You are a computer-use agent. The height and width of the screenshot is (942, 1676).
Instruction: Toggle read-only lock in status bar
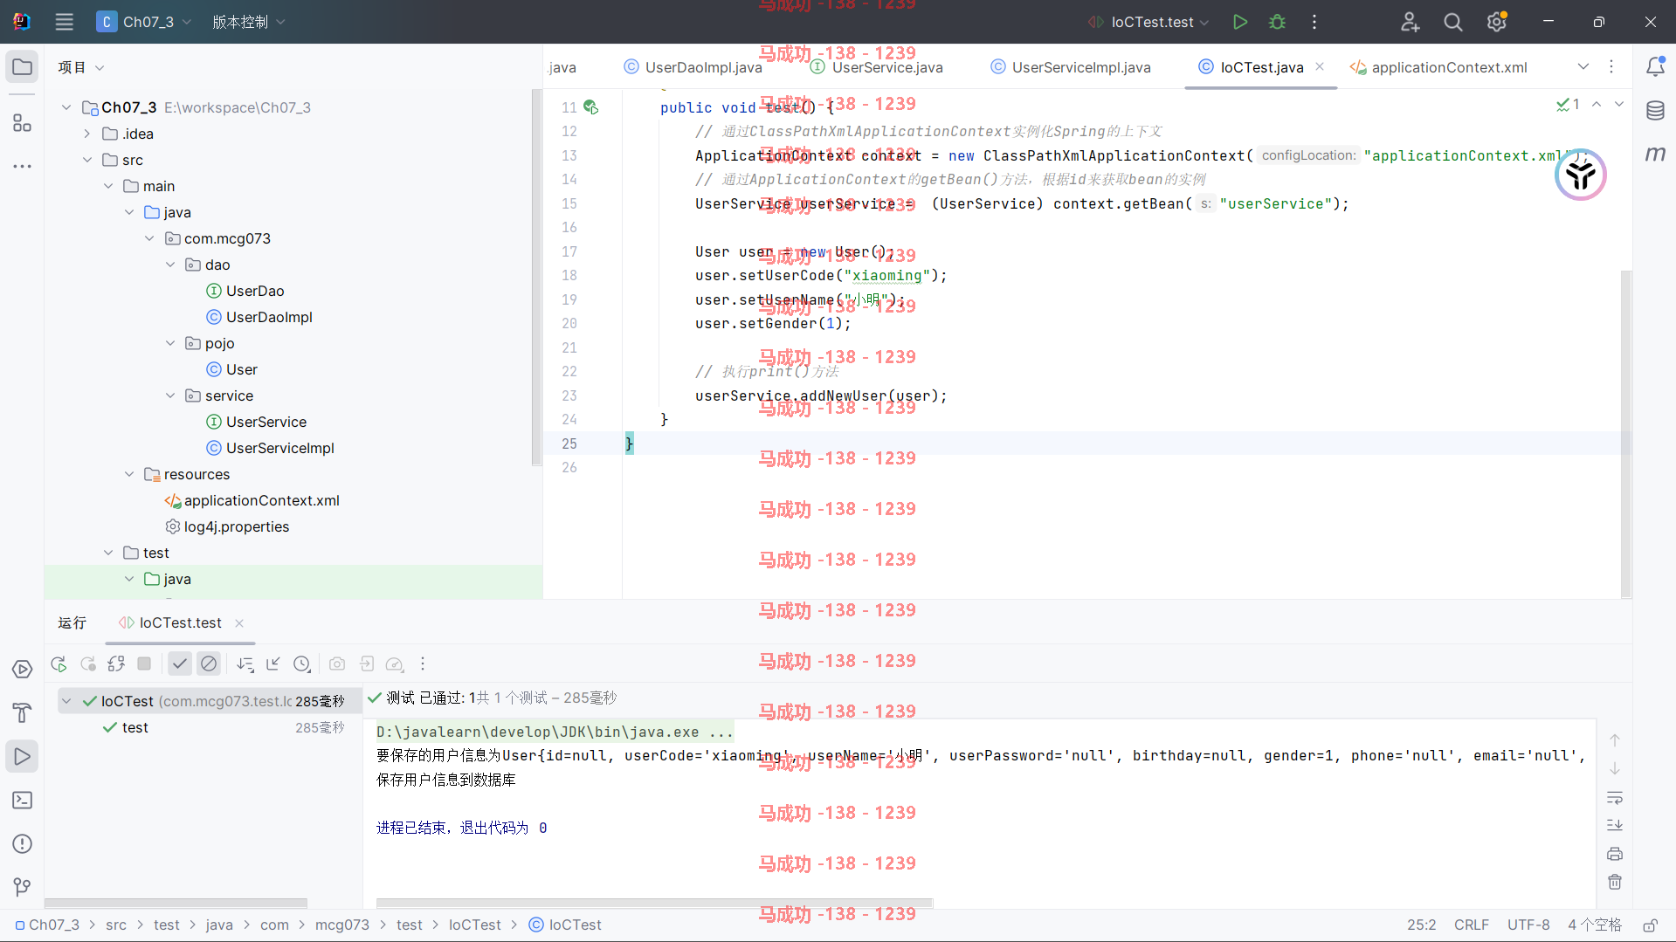[x=1650, y=925]
